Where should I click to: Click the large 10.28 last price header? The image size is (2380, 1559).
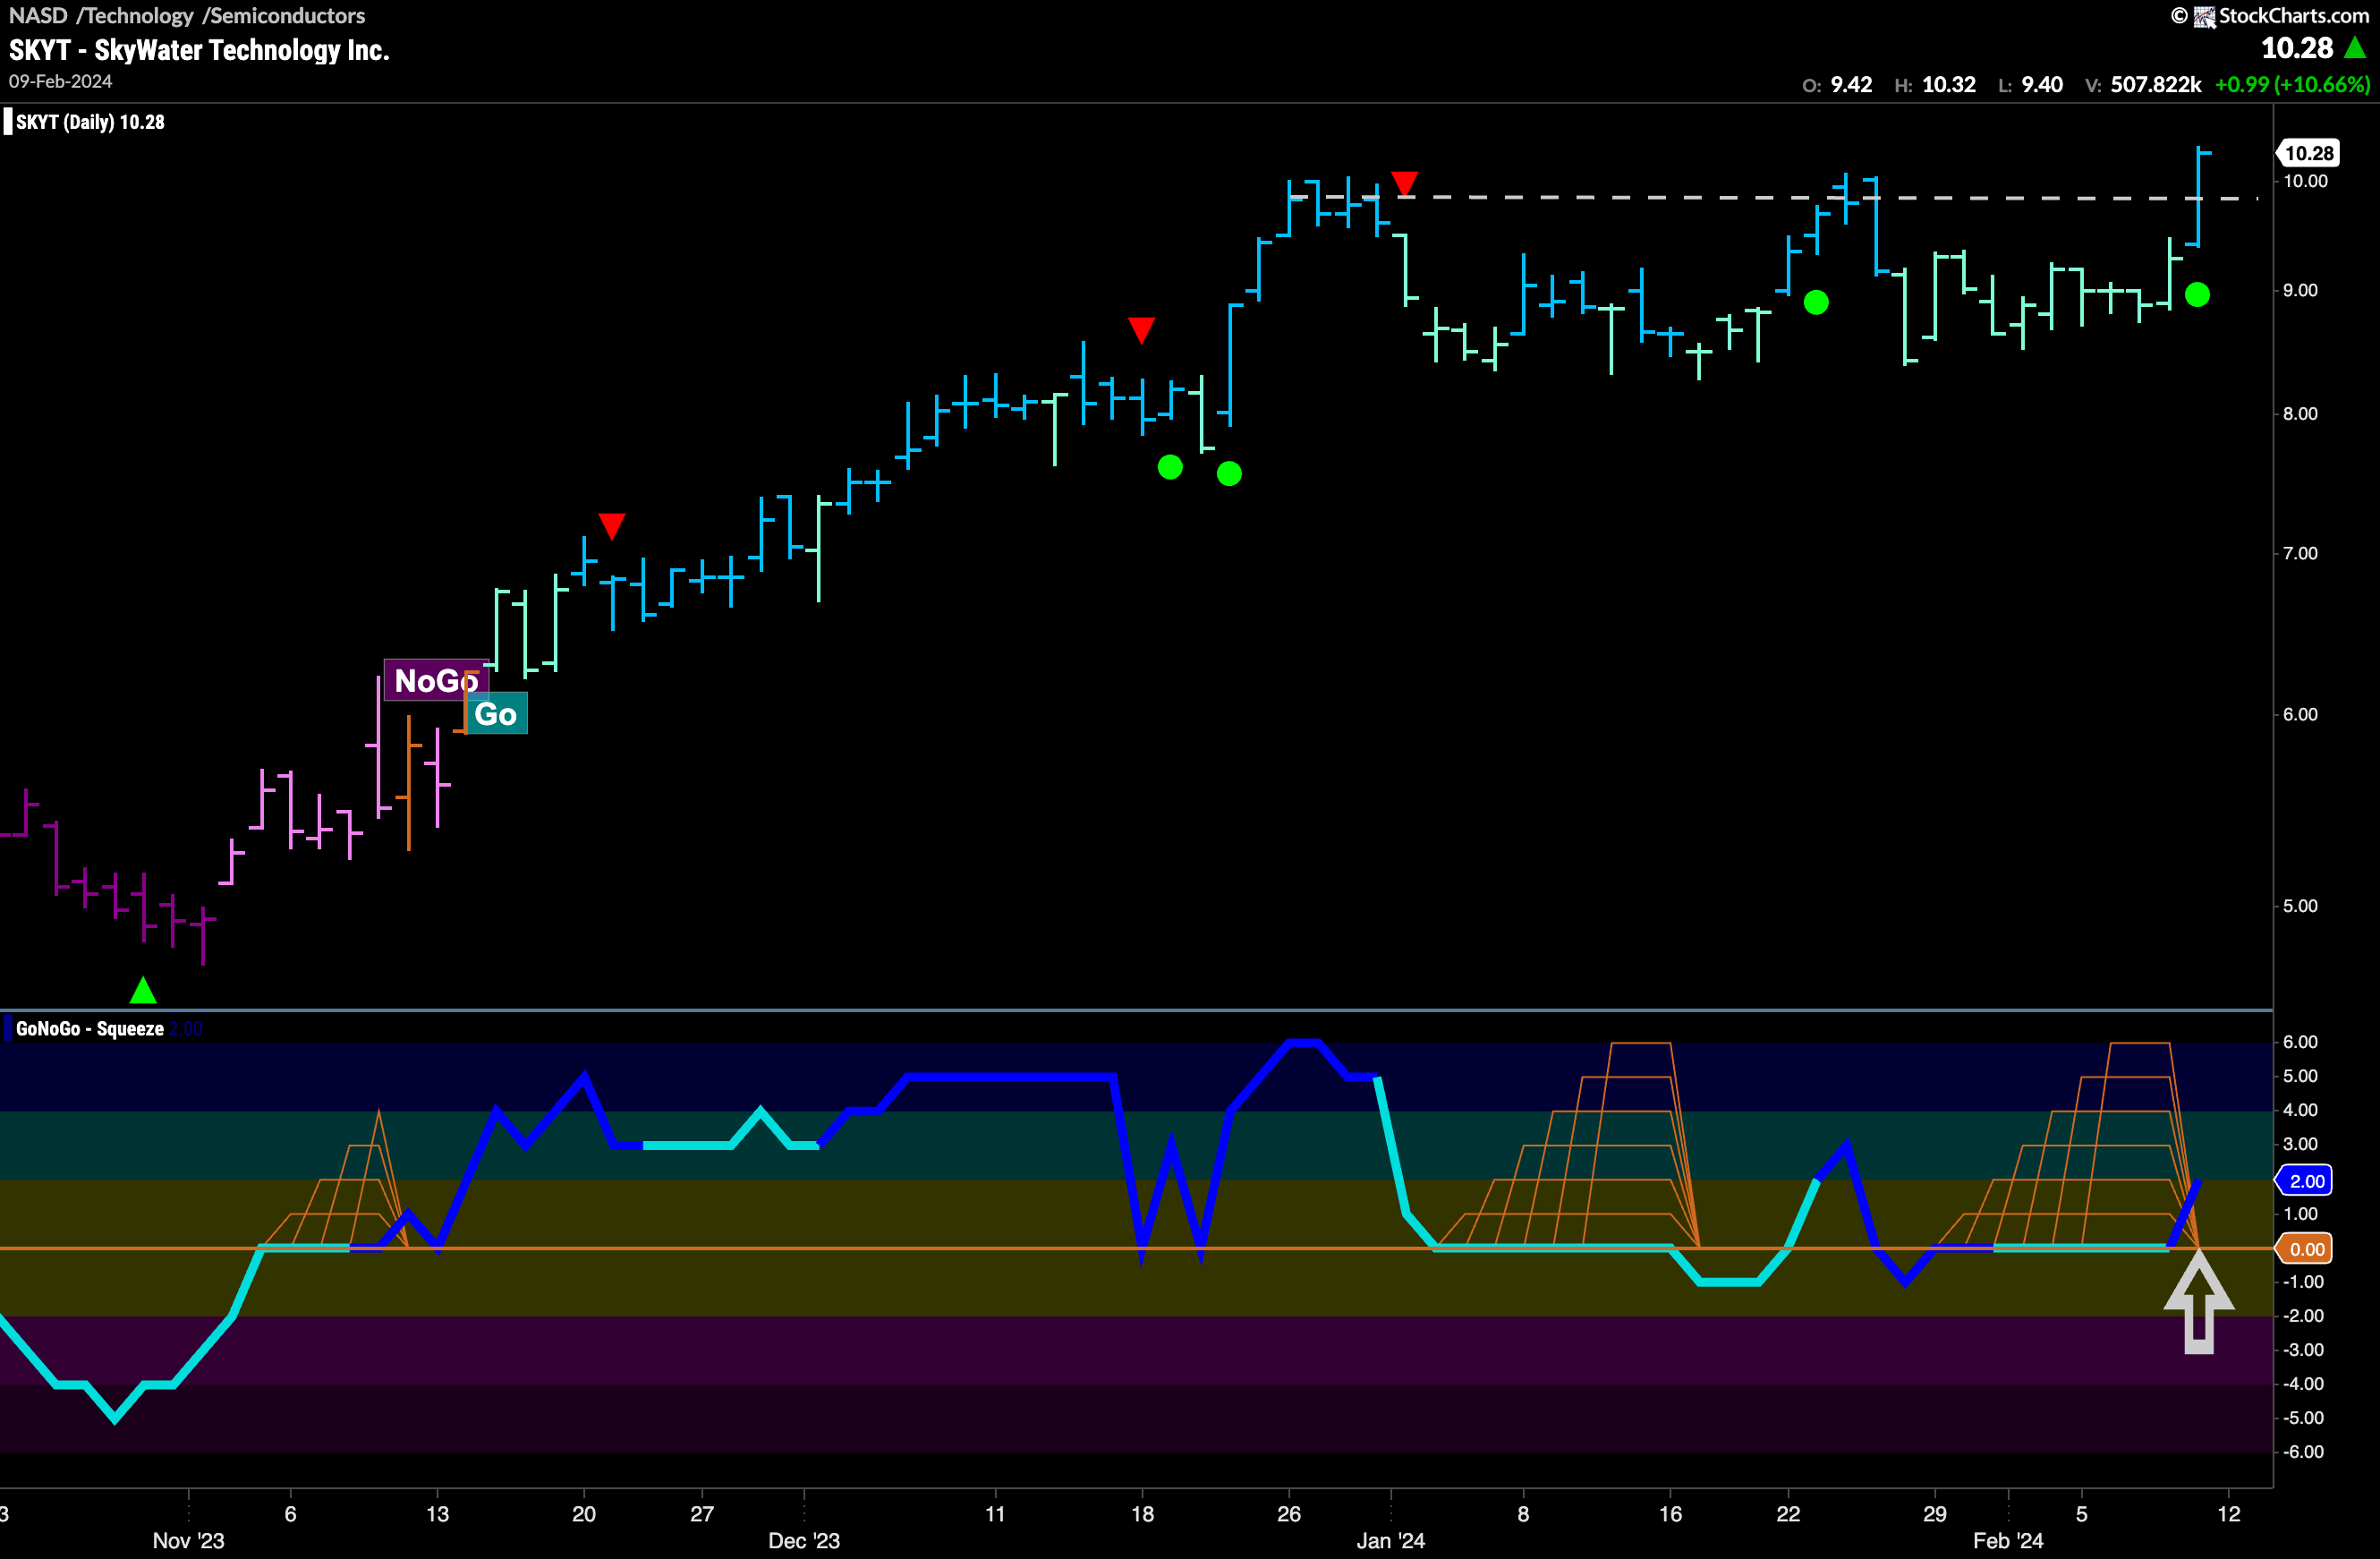pyautogui.click(x=2297, y=48)
